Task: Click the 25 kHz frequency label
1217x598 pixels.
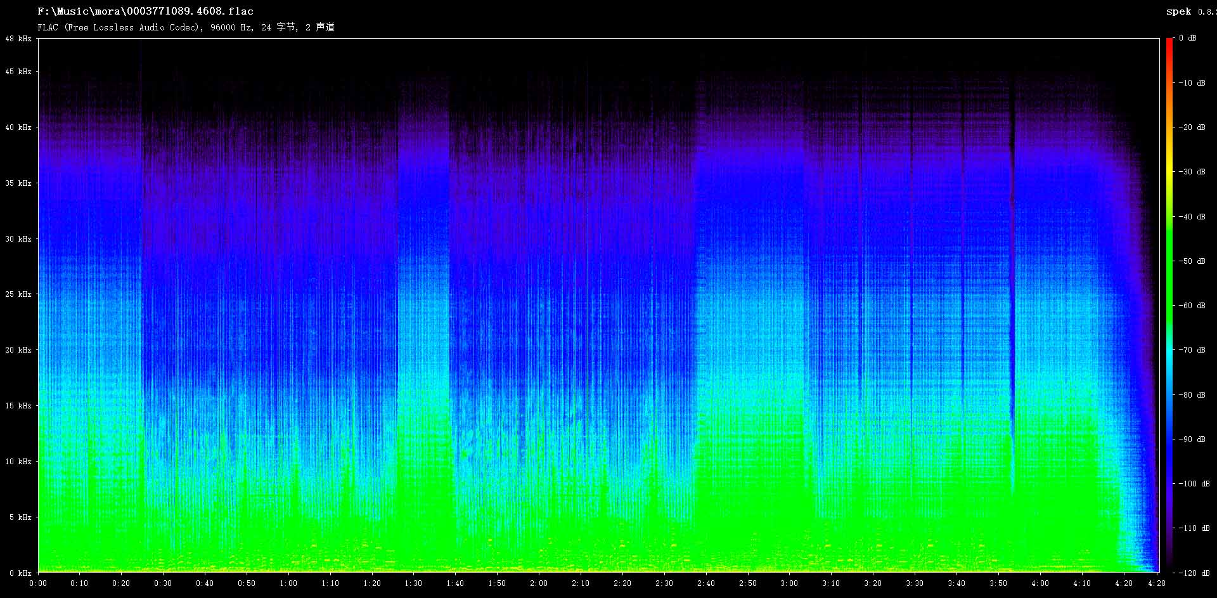Action: click(18, 294)
